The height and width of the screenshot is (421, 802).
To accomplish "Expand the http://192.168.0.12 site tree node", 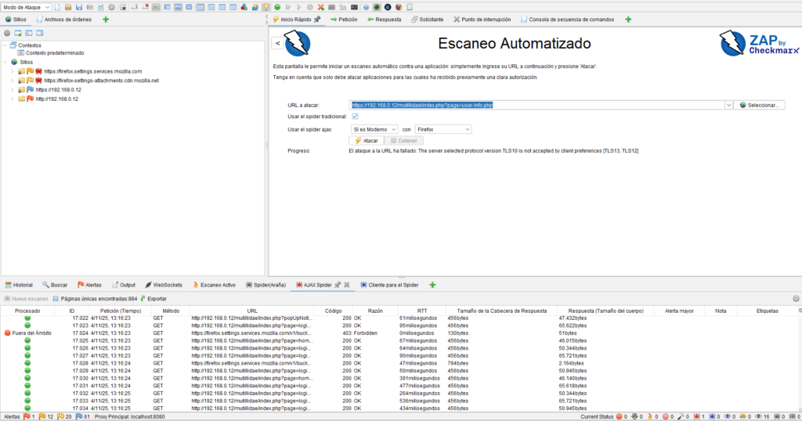I will 13,99.
